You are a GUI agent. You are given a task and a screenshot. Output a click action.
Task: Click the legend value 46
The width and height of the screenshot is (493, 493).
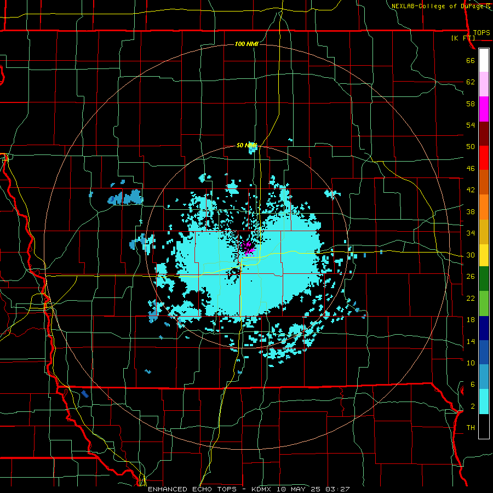point(471,169)
